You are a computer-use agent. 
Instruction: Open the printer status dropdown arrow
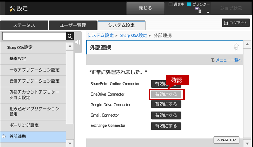pos(208,13)
